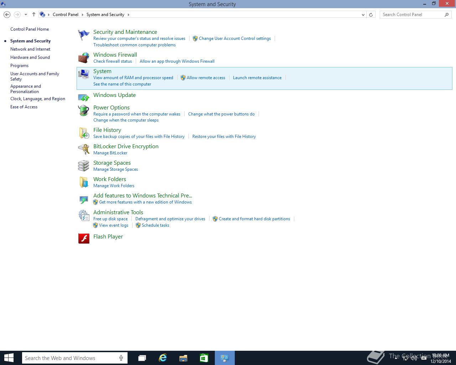Expand the chevron after System and Security breadcrumb
The height and width of the screenshot is (365, 456).
click(128, 15)
